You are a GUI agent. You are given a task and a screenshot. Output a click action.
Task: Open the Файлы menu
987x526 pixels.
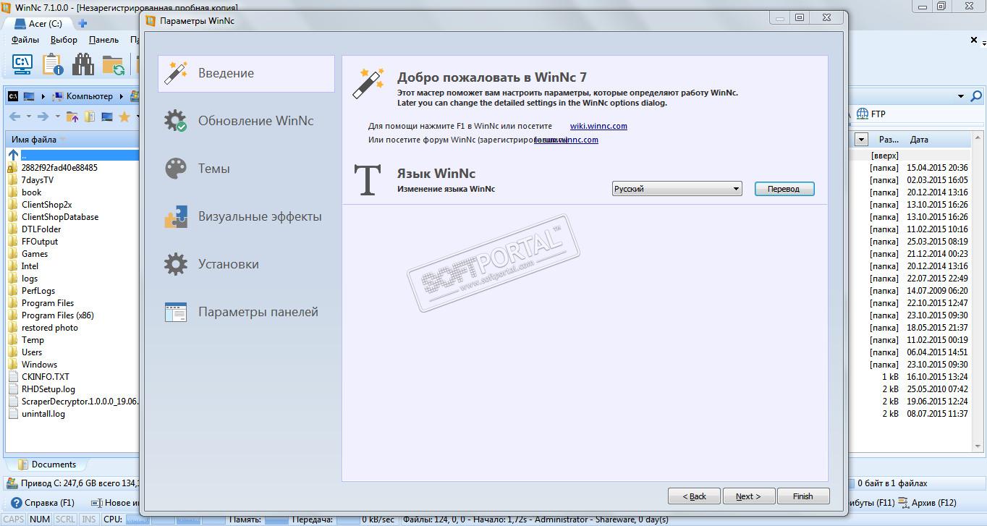pos(25,40)
